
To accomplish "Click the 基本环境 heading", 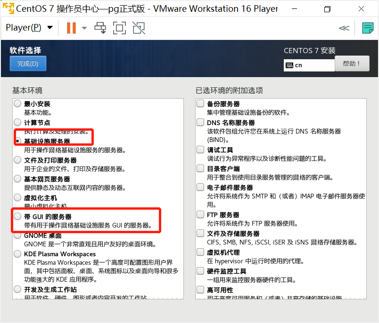I will click(x=27, y=90).
